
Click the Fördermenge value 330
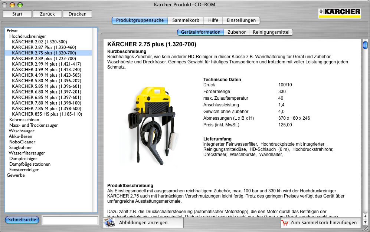[282, 92]
